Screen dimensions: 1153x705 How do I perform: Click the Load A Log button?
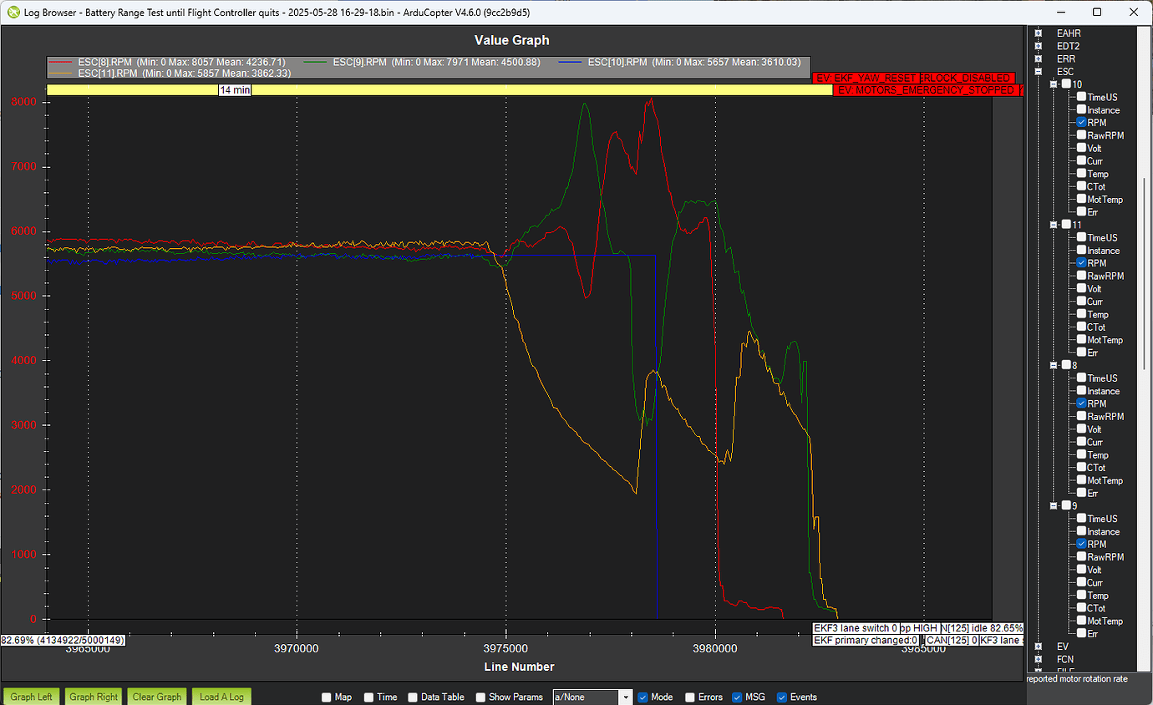point(221,697)
